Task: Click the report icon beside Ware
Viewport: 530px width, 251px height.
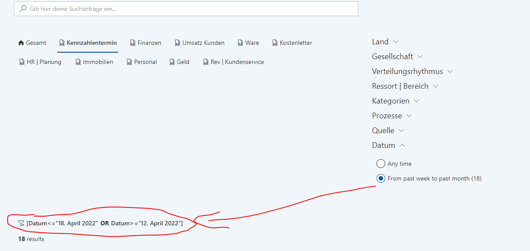Action: coord(240,43)
